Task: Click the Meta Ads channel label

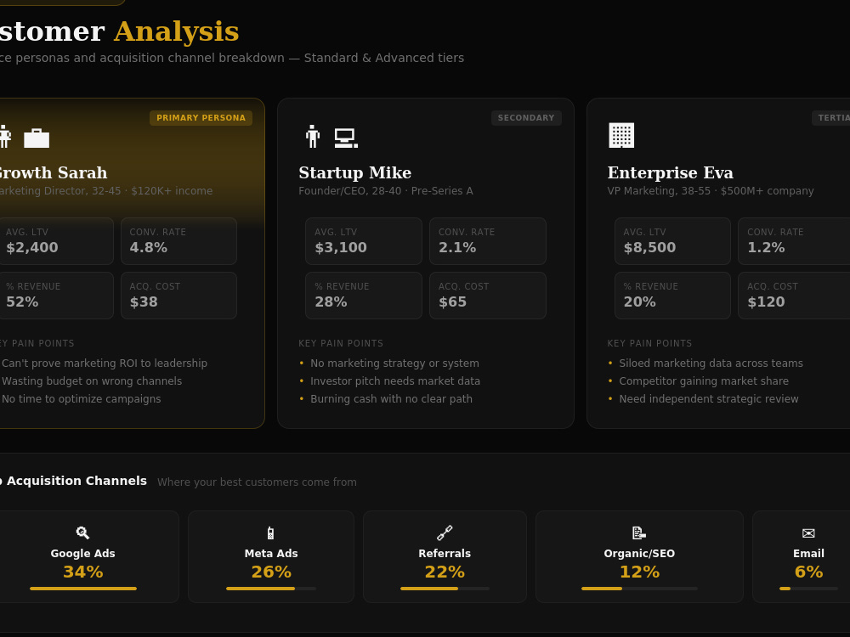Action: 271,554
